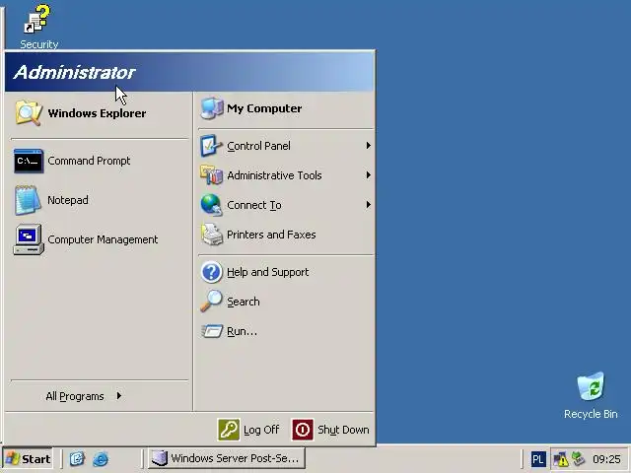Choose the My Computer menu label

point(264,108)
